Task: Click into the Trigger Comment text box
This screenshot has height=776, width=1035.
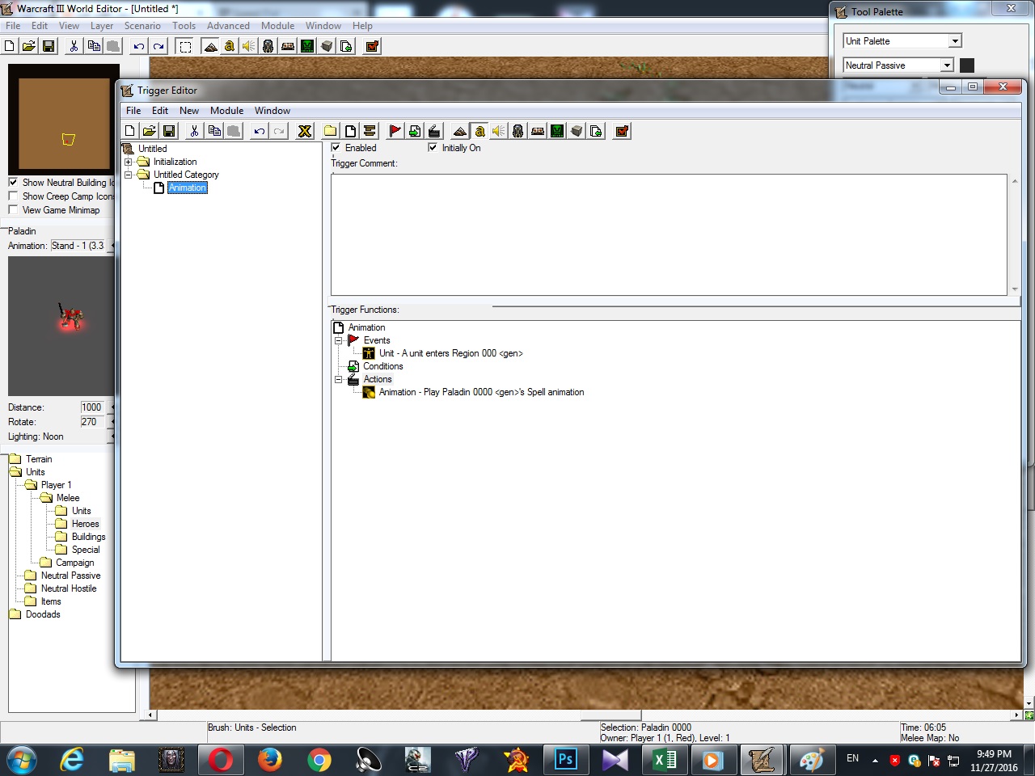Action: pyautogui.click(x=669, y=234)
